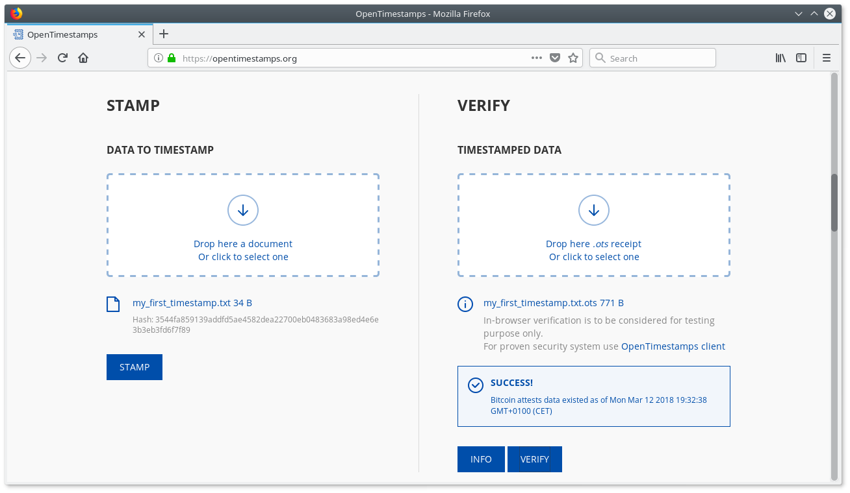The height and width of the screenshot is (493, 850).
Task: Open the OpenTimestamps client link
Action: click(x=673, y=346)
